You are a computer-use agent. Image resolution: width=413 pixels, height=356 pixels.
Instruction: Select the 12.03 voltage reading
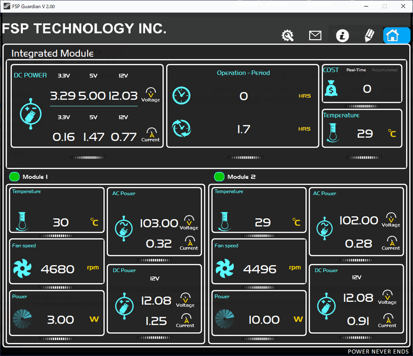coord(123,95)
